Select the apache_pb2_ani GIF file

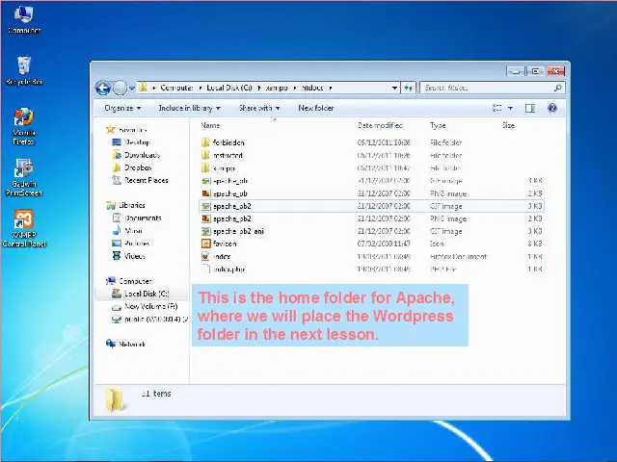tap(371, 231)
